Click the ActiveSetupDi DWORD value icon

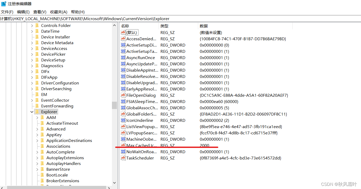tap(123, 45)
